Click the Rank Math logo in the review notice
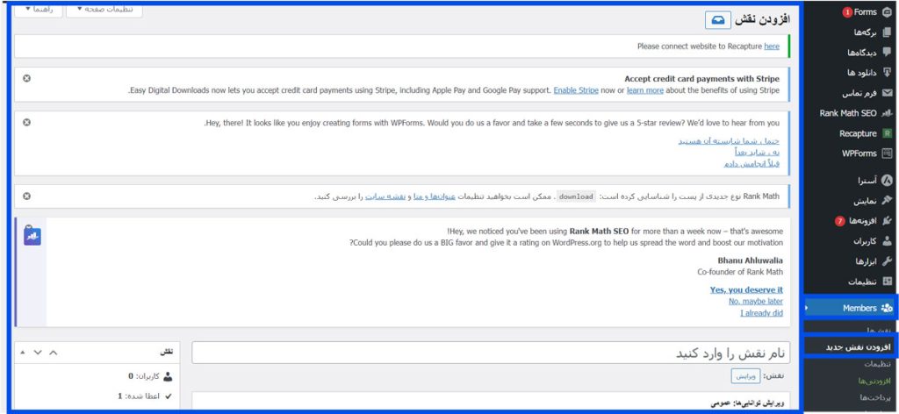 tap(32, 236)
